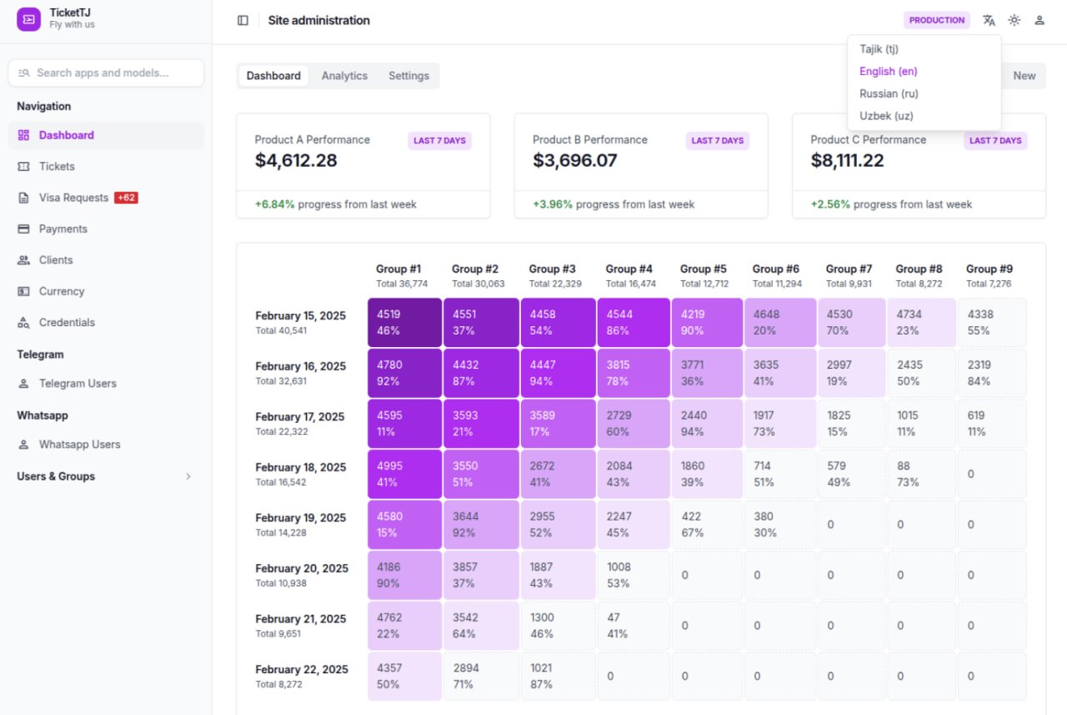
Task: Select Russian (ru) from language dropdown
Action: point(889,93)
